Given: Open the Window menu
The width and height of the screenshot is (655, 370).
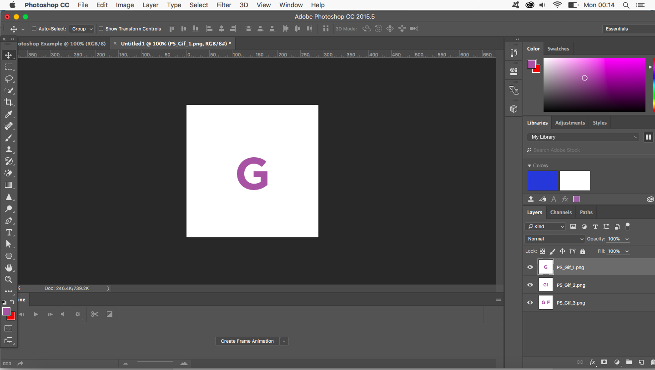Looking at the screenshot, I should coord(291,5).
